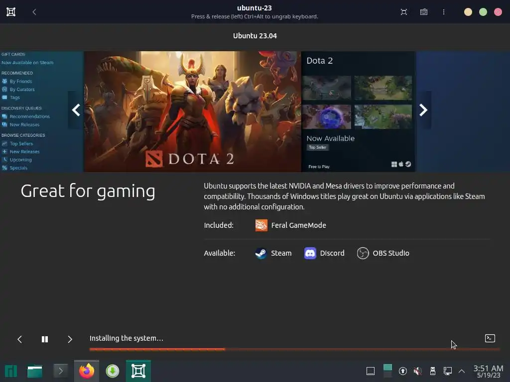Click the Free to Play label

(x=319, y=167)
